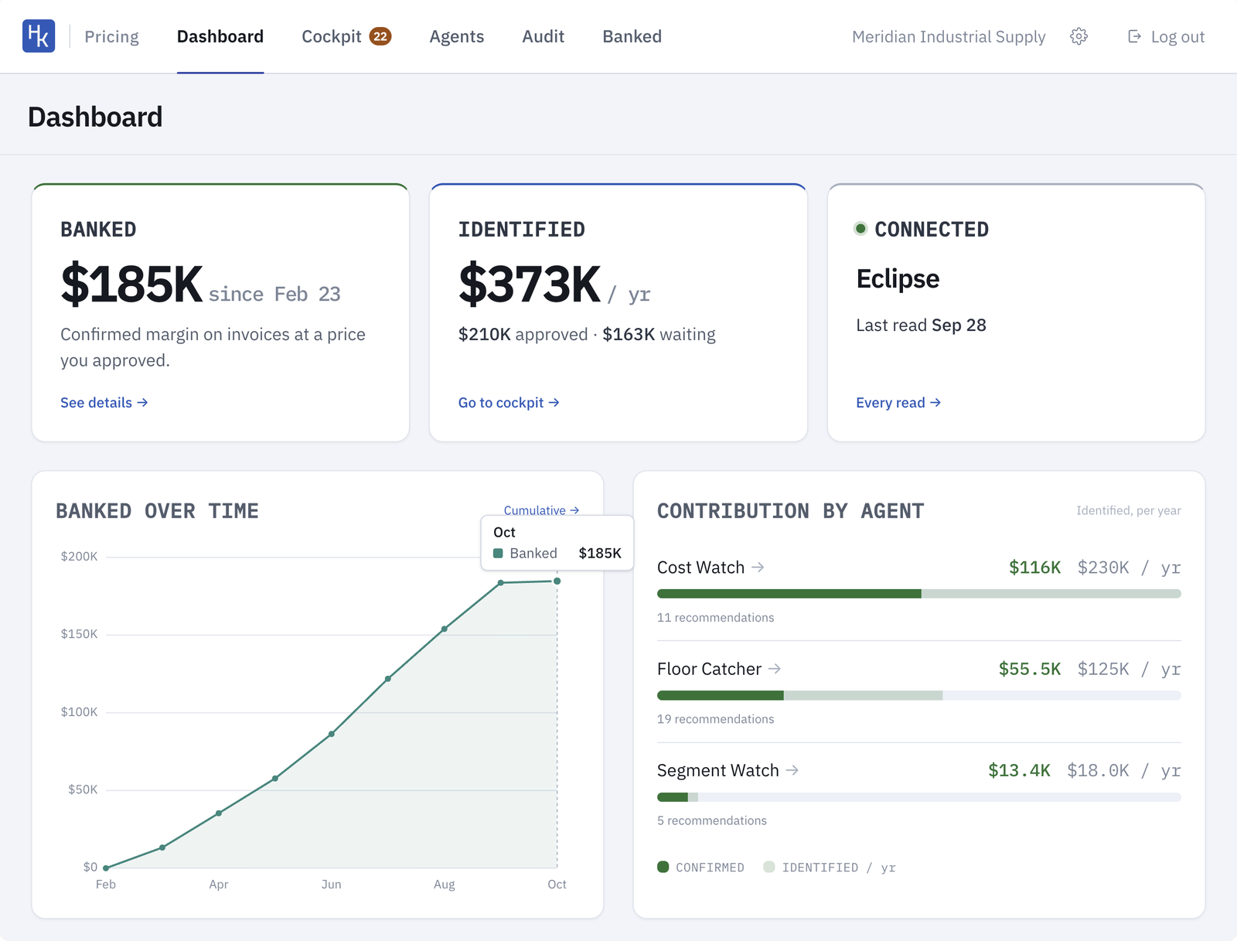Click the arrow next to Floor Catcher
Image resolution: width=1237 pixels, height=941 pixels.
click(775, 668)
